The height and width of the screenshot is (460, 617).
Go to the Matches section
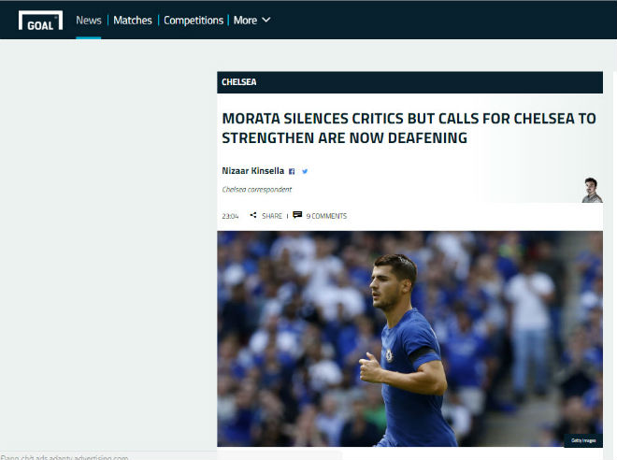coord(133,20)
